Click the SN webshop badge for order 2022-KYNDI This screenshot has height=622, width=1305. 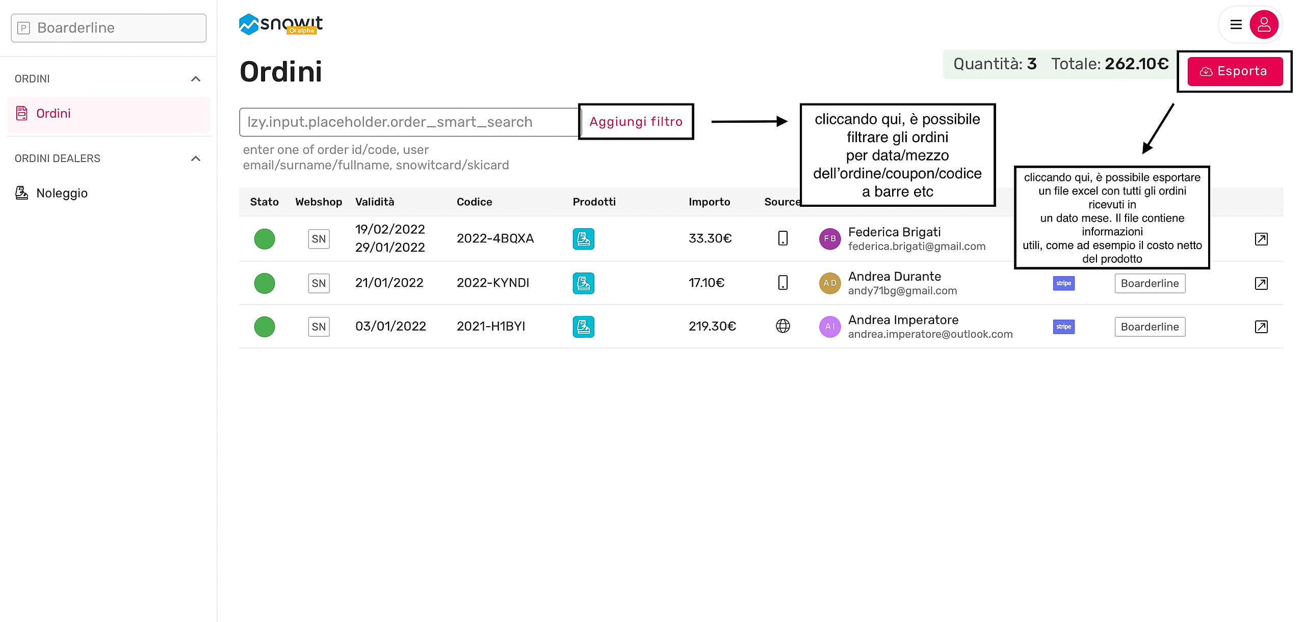tap(319, 283)
